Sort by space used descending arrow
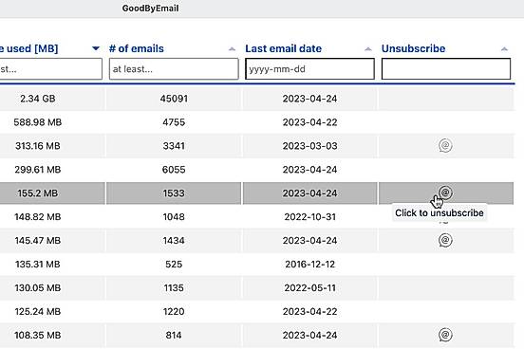 pos(96,48)
